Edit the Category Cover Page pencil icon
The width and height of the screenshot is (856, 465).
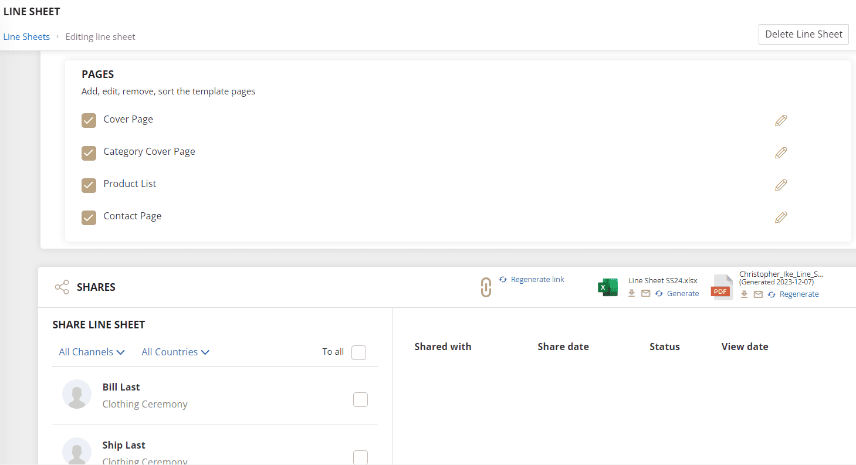coord(781,152)
